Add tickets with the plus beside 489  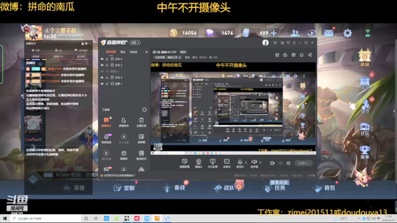(x=274, y=33)
